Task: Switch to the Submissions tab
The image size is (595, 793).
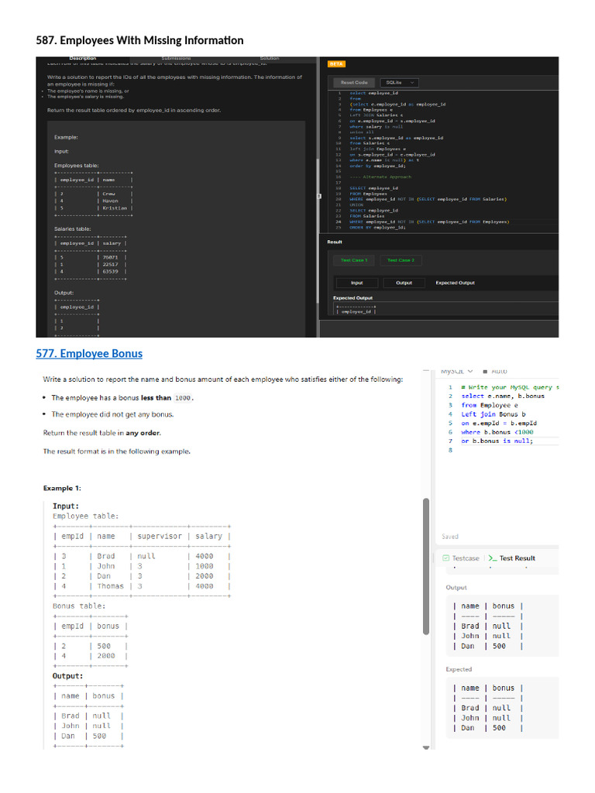Action: point(176,59)
